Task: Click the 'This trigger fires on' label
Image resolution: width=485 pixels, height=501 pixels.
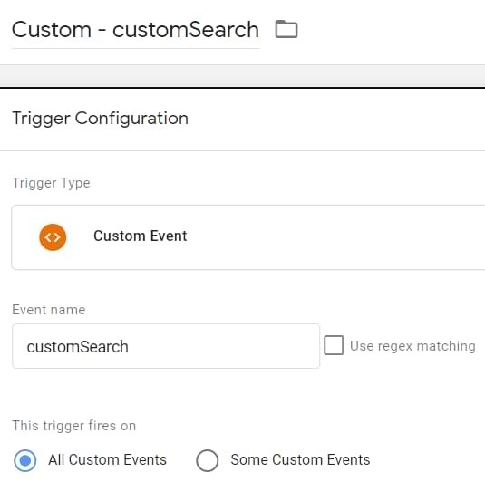Action: point(74,426)
